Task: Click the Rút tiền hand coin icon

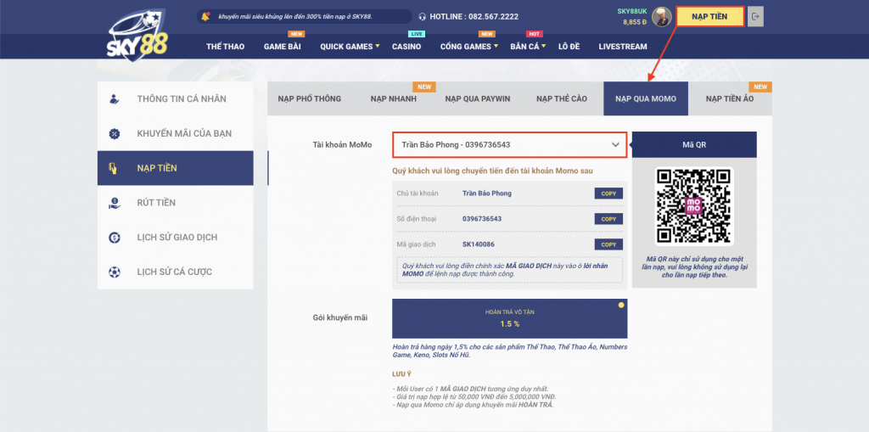Action: tap(115, 203)
